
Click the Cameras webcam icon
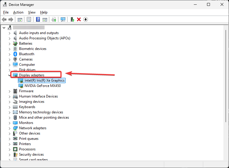tap(15, 59)
